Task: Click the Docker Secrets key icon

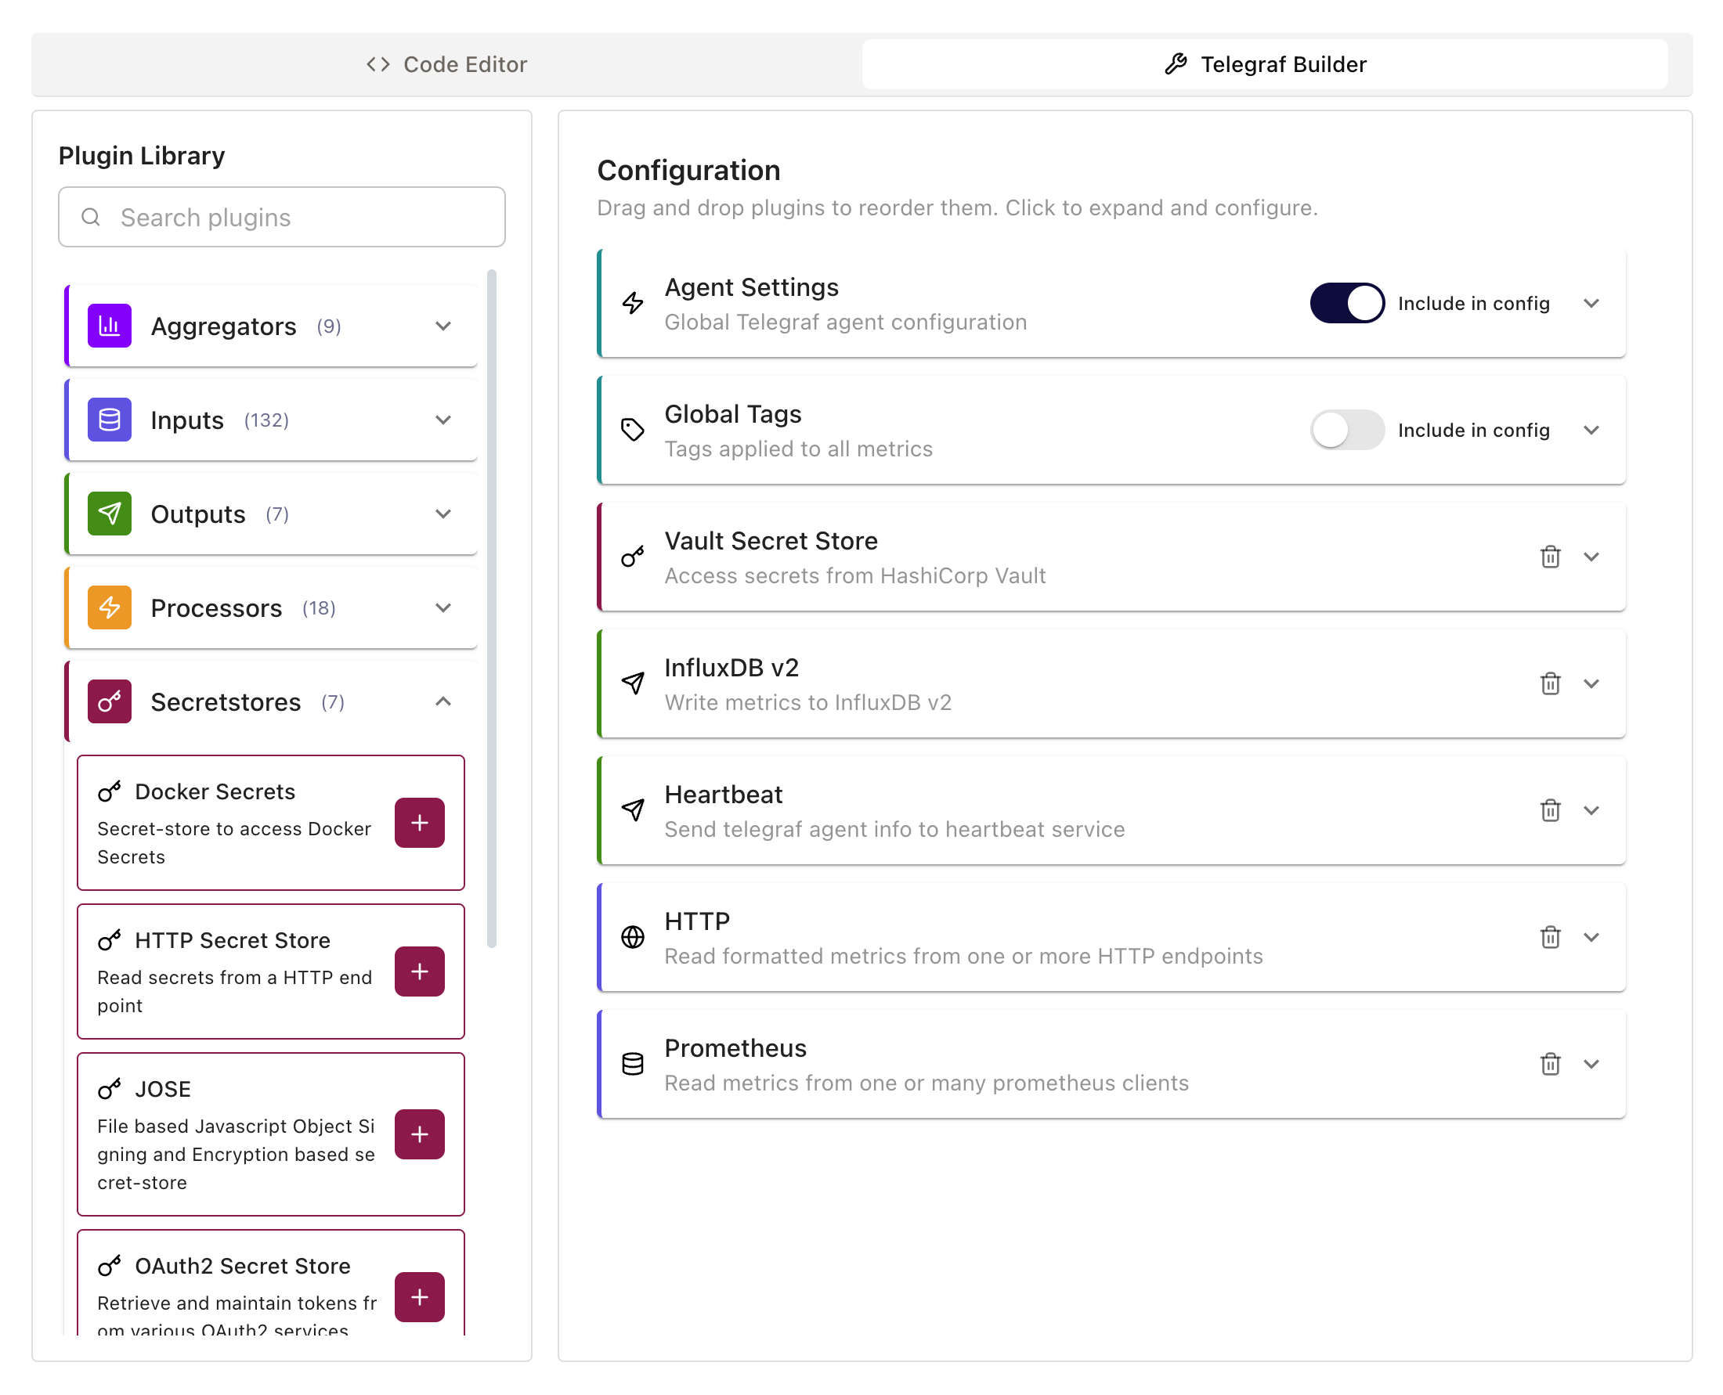Action: click(110, 791)
